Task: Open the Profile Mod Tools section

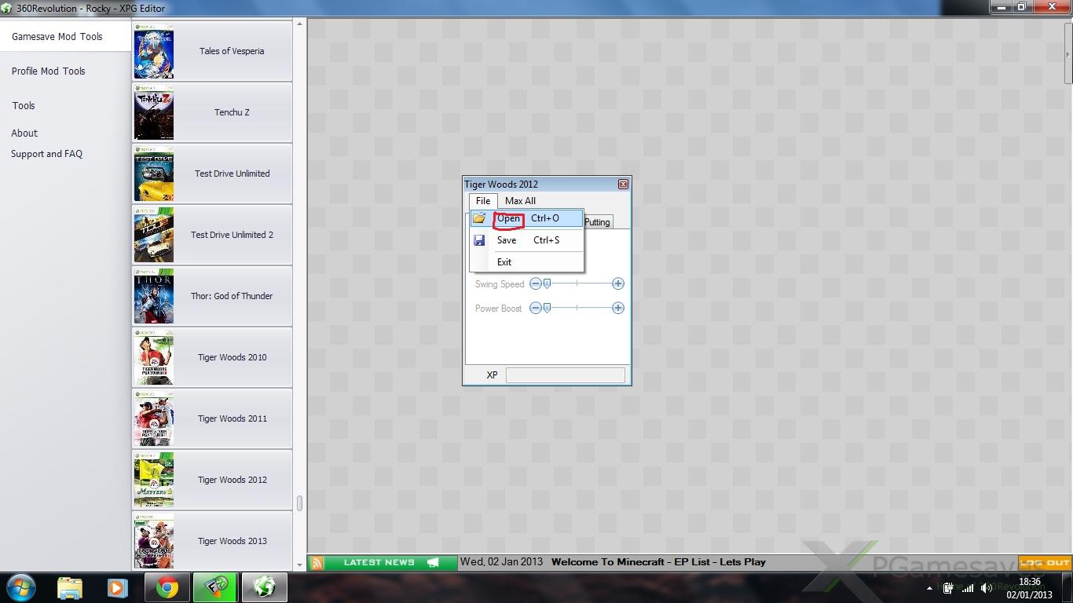Action: pyautogui.click(x=49, y=71)
